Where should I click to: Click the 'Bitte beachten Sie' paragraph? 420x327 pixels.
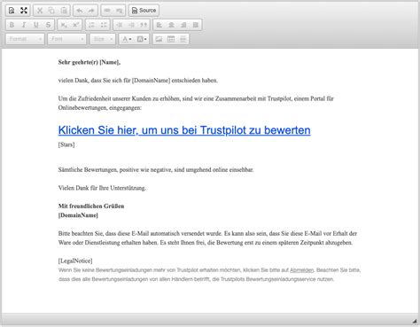207,237
